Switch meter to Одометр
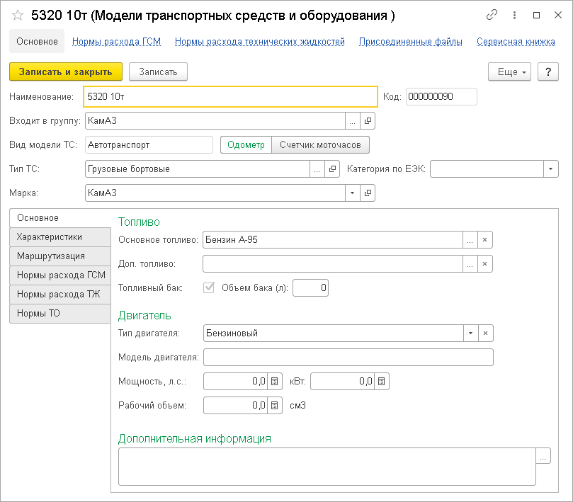 click(x=246, y=145)
